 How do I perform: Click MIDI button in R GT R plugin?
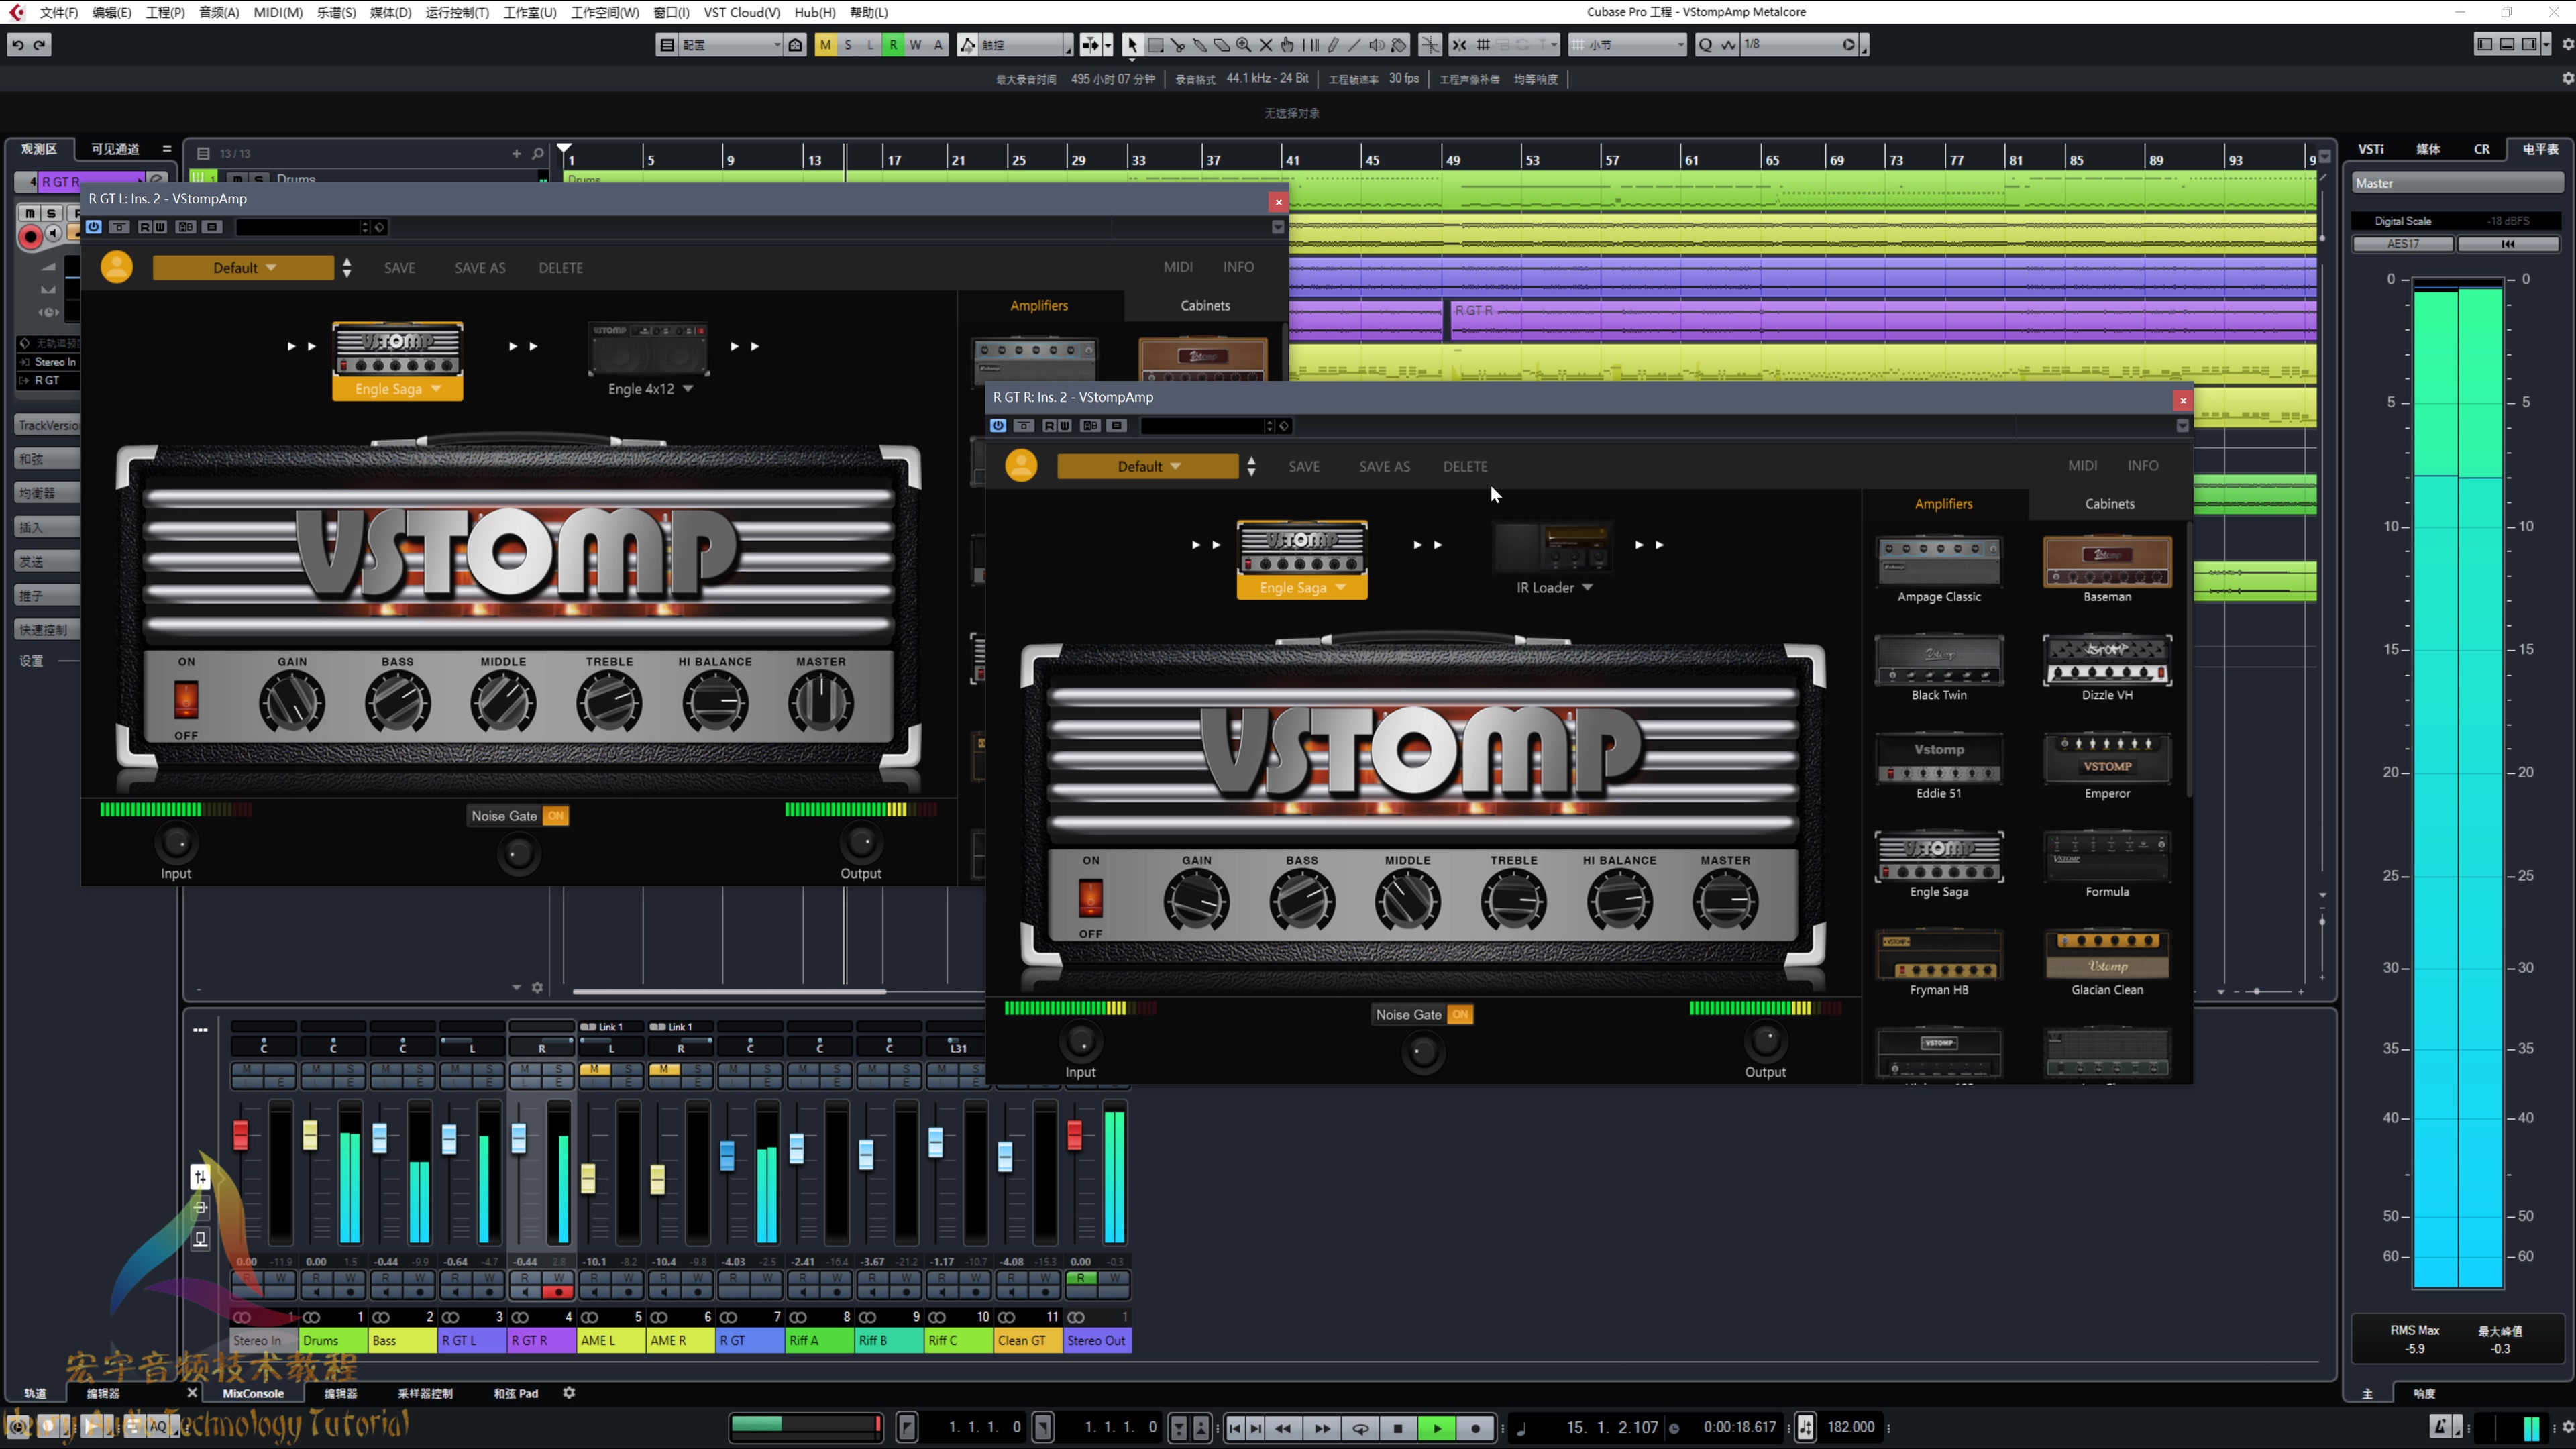pyautogui.click(x=2082, y=465)
